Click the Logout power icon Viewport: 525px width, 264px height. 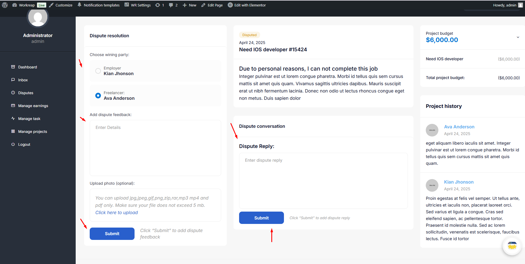[x=13, y=144]
